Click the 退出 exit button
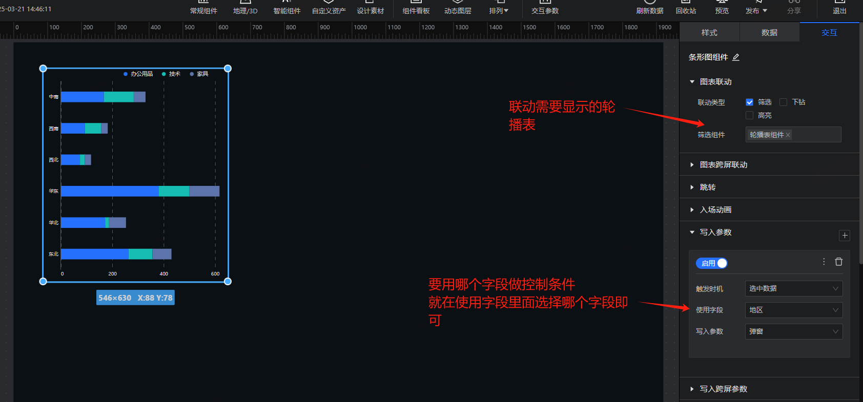This screenshot has height=402, width=863. pos(839,8)
